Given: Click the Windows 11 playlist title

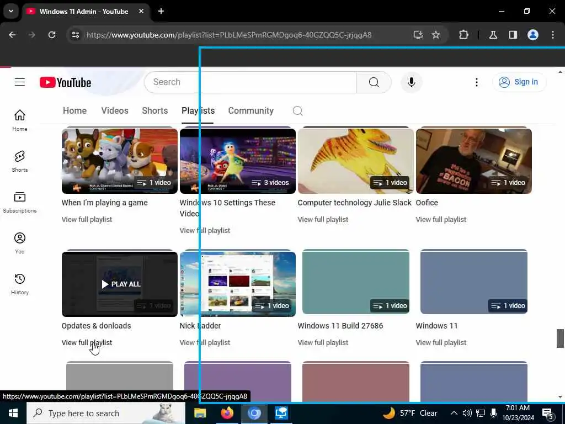Looking at the screenshot, I should pos(437,326).
